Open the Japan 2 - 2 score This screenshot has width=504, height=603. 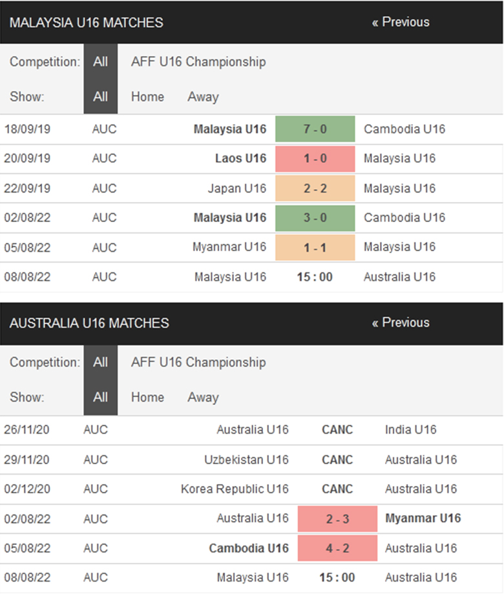click(x=315, y=189)
